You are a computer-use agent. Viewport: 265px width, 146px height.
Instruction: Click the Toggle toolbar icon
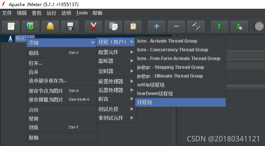(196, 26)
